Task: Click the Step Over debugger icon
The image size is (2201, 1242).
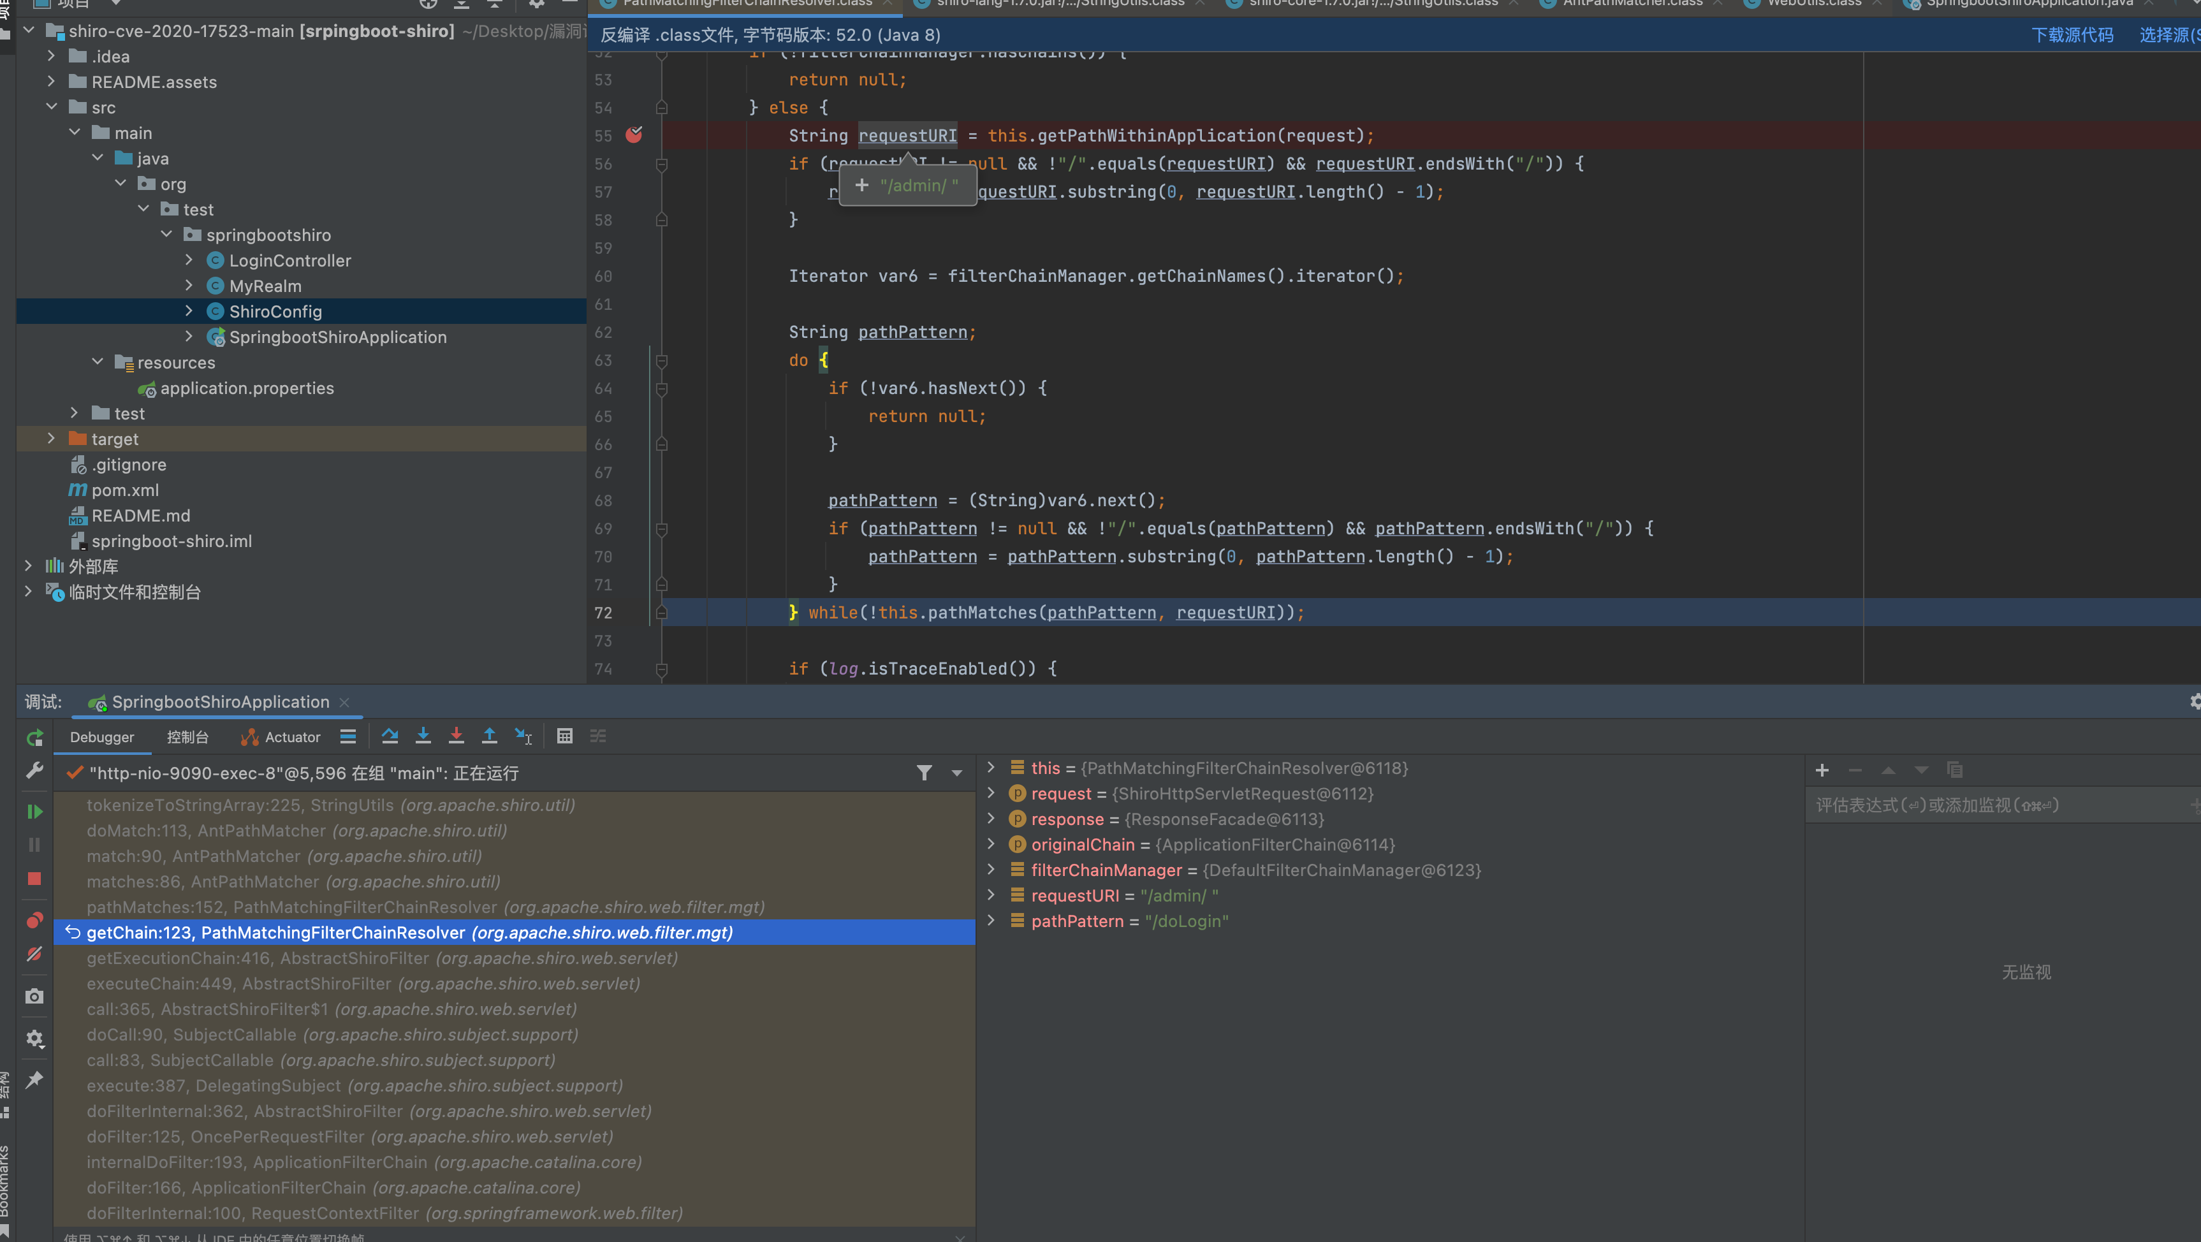Action: coord(390,736)
